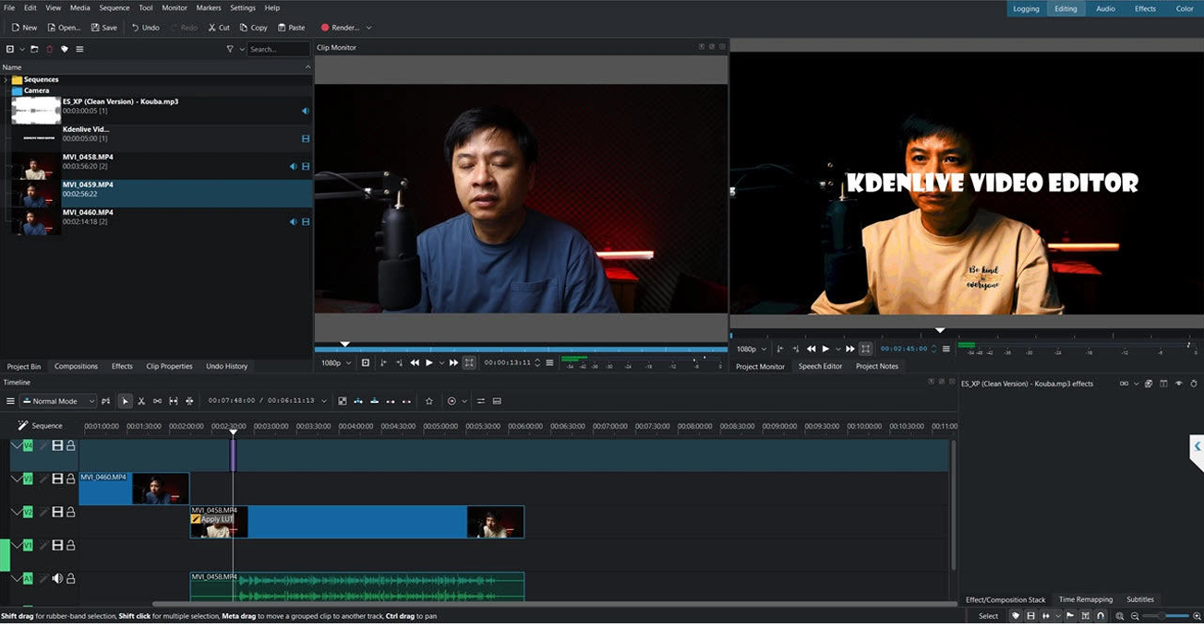Create new folder in Project Bin

(x=34, y=49)
